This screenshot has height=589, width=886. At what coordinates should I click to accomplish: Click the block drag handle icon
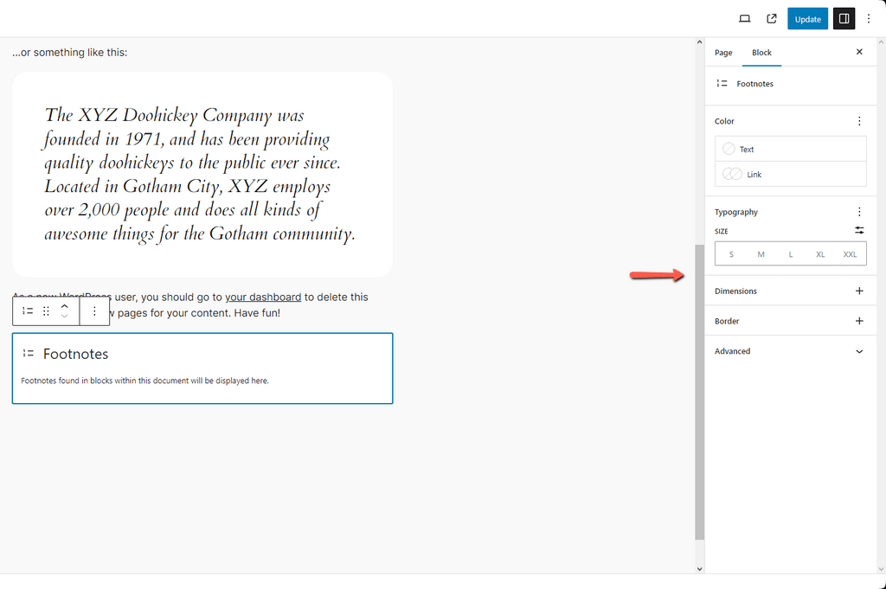47,311
